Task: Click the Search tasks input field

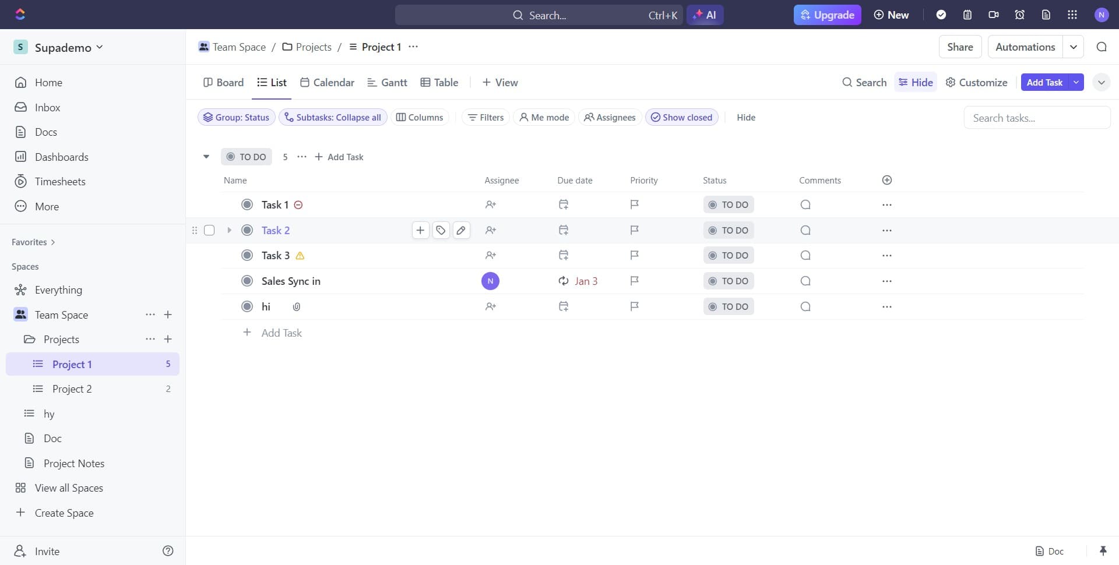Action: point(1036,117)
